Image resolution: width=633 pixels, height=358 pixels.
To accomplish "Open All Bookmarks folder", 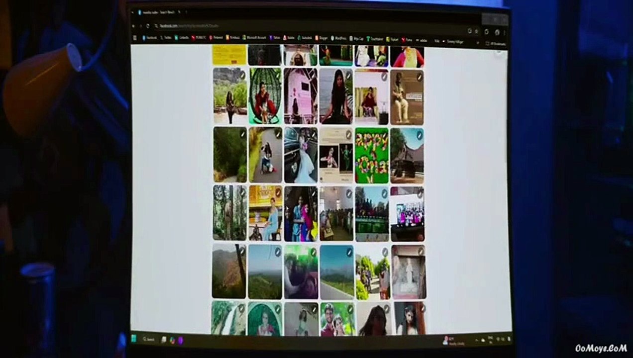I will (x=496, y=44).
